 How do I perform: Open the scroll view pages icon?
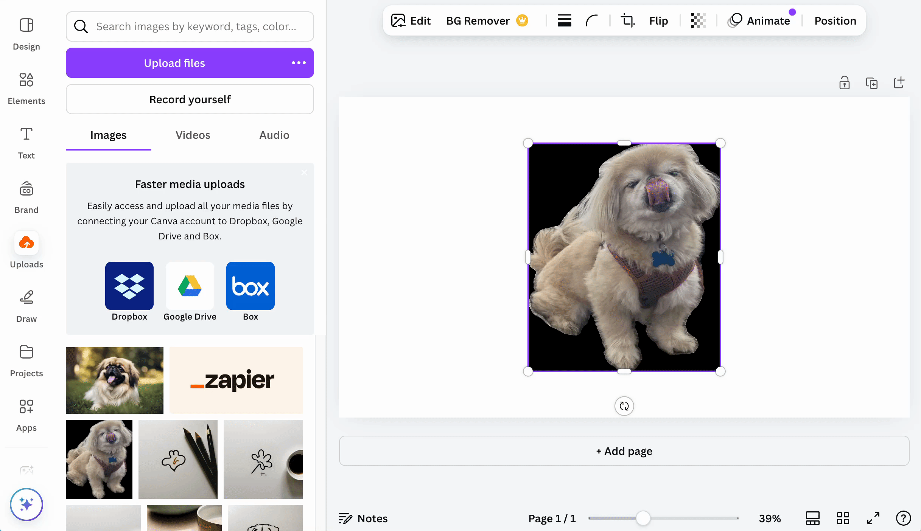point(812,518)
